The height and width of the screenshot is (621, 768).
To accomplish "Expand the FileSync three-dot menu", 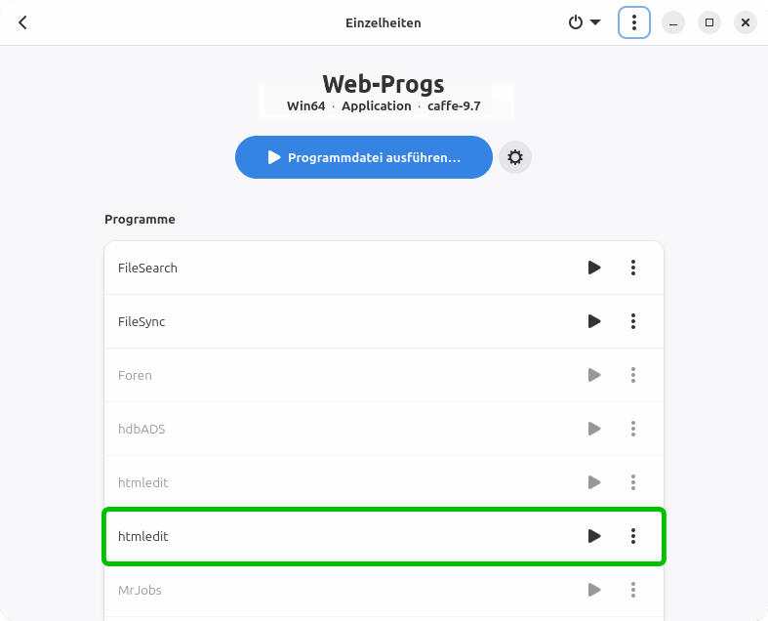I will 633,321.
